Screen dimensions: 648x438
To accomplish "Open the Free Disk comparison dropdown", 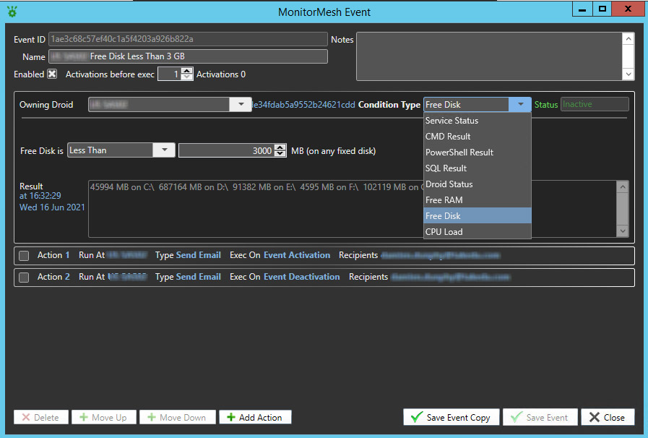I will tap(163, 150).
